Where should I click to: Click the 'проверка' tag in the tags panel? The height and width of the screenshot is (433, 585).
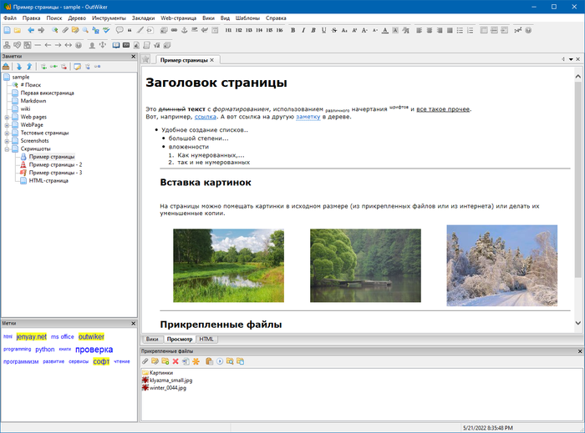click(94, 350)
